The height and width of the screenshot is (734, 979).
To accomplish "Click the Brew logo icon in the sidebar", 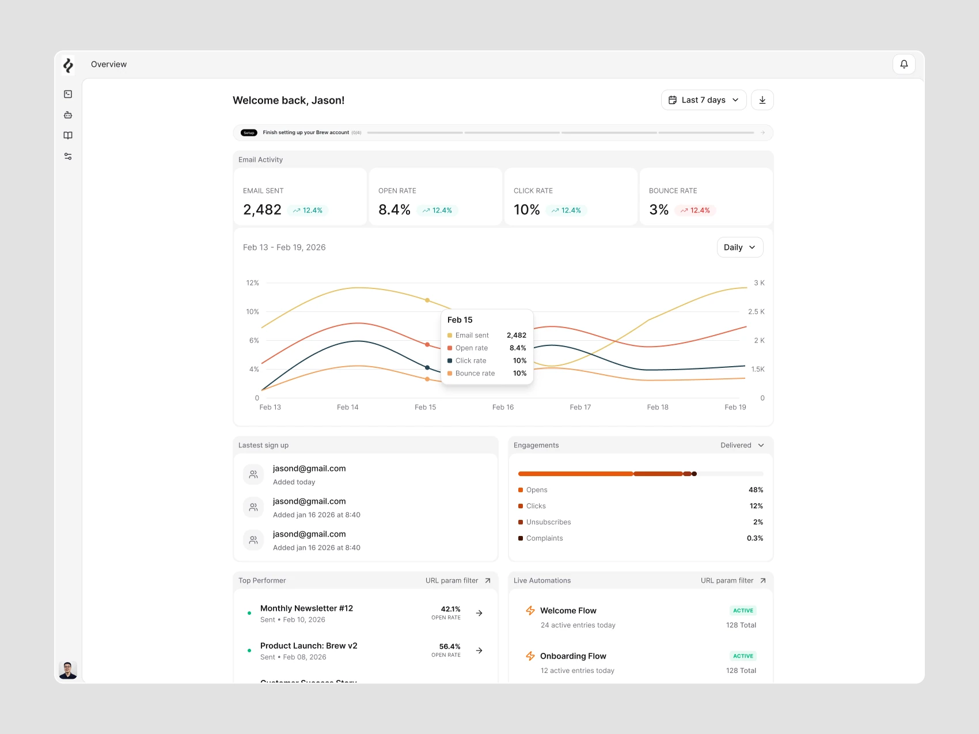I will pyautogui.click(x=68, y=65).
